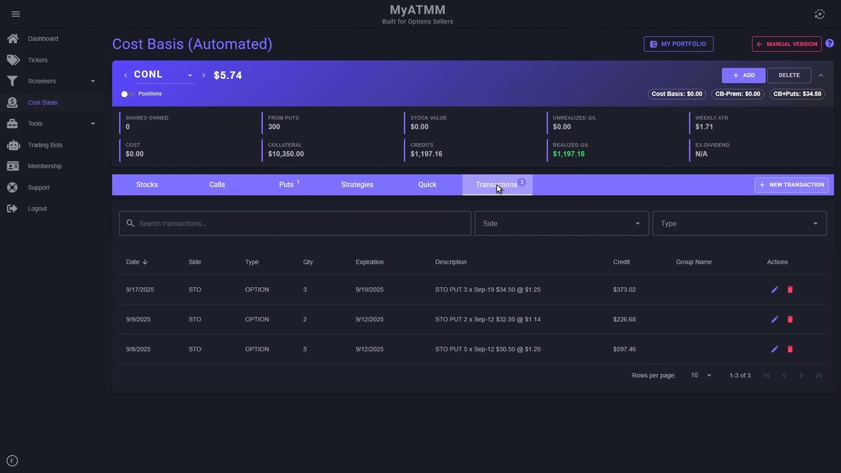Image resolution: width=841 pixels, height=473 pixels.
Task: Click the Manual Version button
Action: [786, 44]
